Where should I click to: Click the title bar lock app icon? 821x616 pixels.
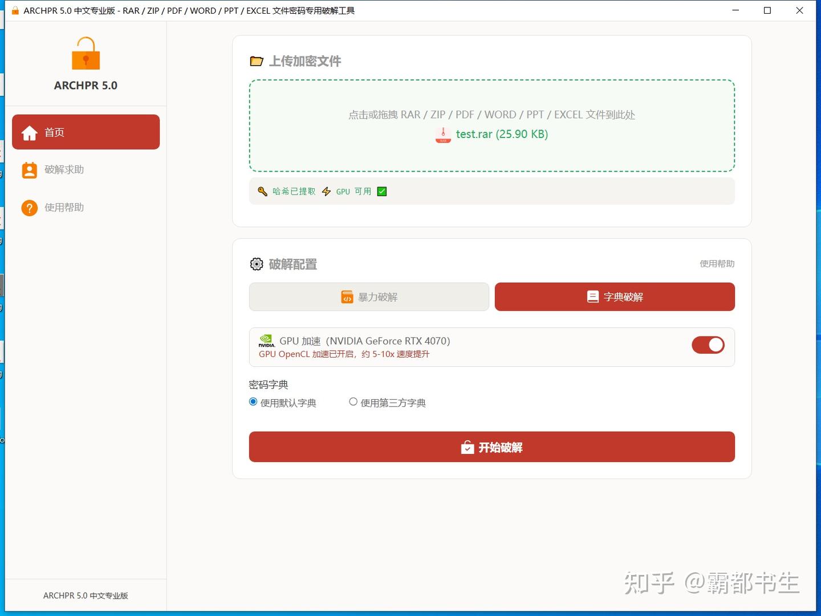click(x=15, y=10)
